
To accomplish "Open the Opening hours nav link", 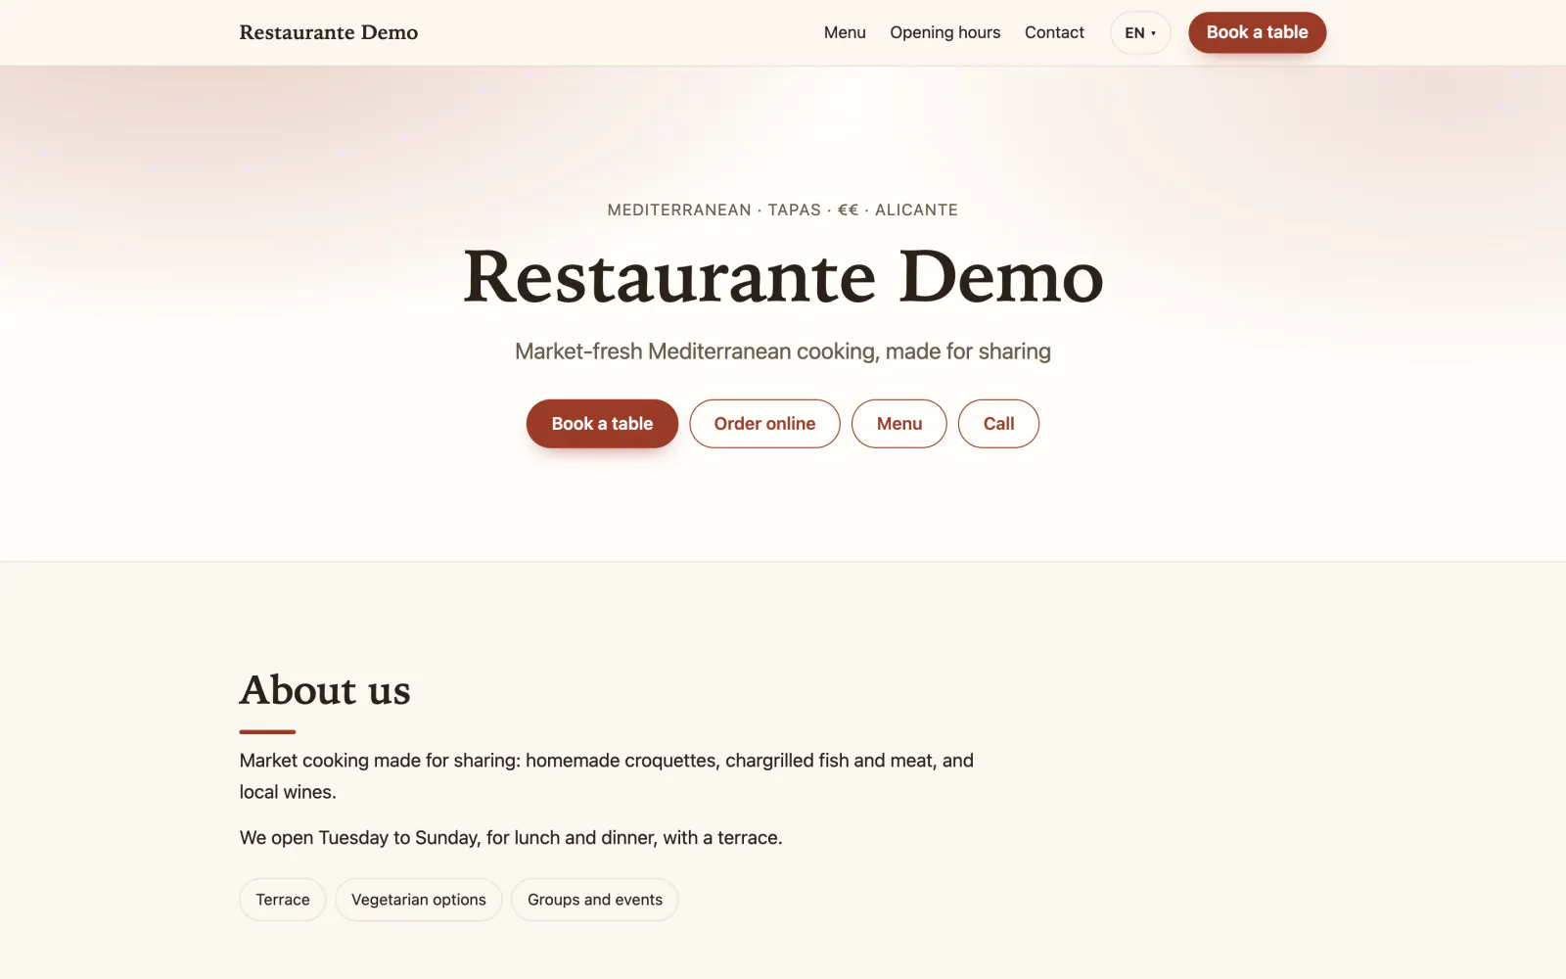I will tap(944, 32).
